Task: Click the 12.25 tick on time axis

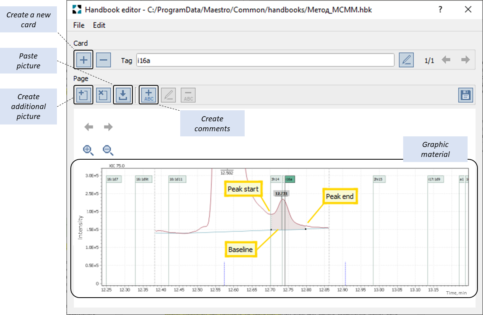Action: tap(107, 290)
